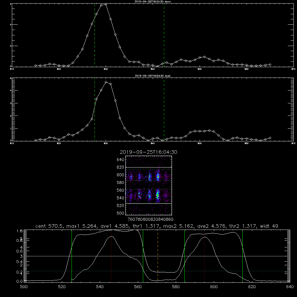Click the x-axis label 520 of bottom profile plot
The image size is (297, 297).
point(62,287)
